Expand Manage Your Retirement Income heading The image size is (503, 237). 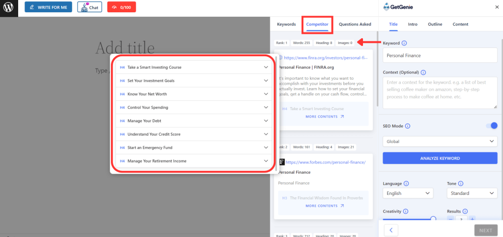(x=194, y=161)
